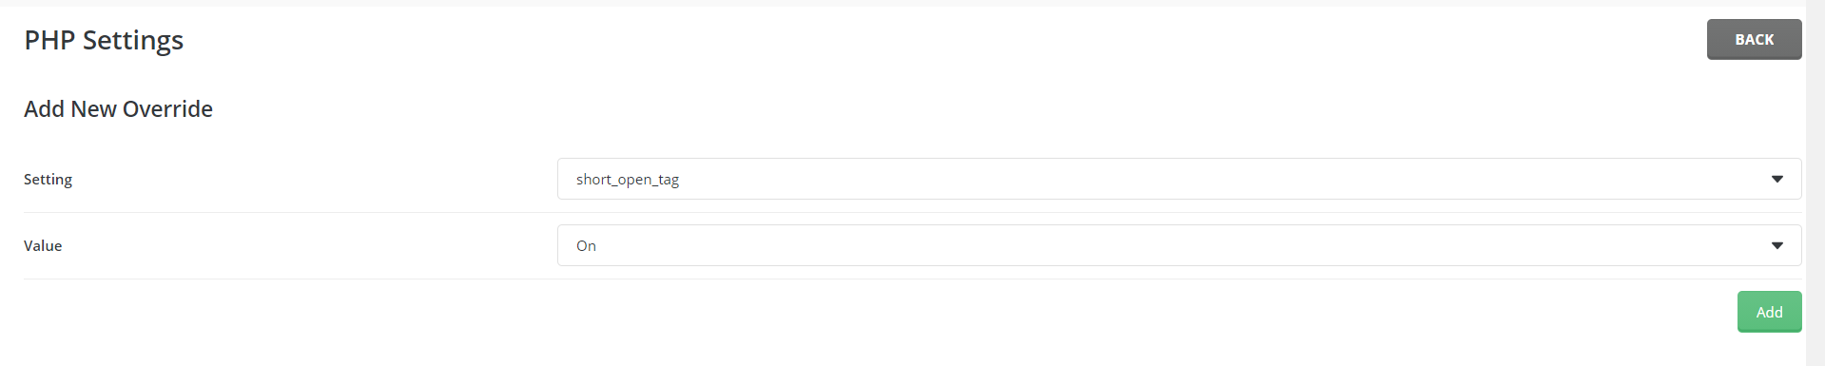
Task: Expand the list of On/Off values
Action: 1179,245
